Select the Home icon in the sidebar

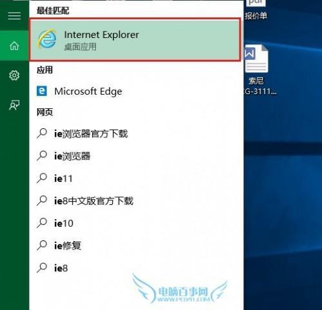(x=14, y=46)
